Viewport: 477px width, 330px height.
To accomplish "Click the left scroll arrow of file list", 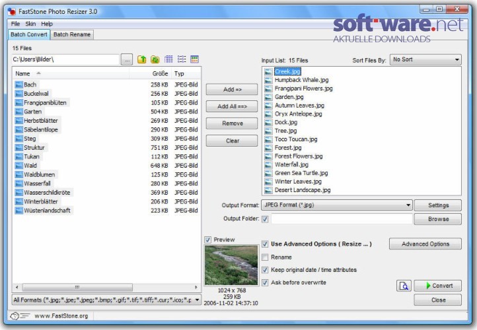I will click(17, 287).
